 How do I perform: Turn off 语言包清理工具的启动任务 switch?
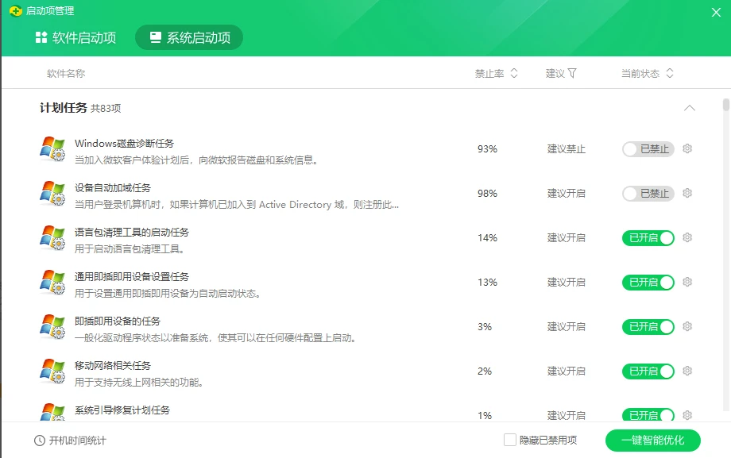click(647, 237)
